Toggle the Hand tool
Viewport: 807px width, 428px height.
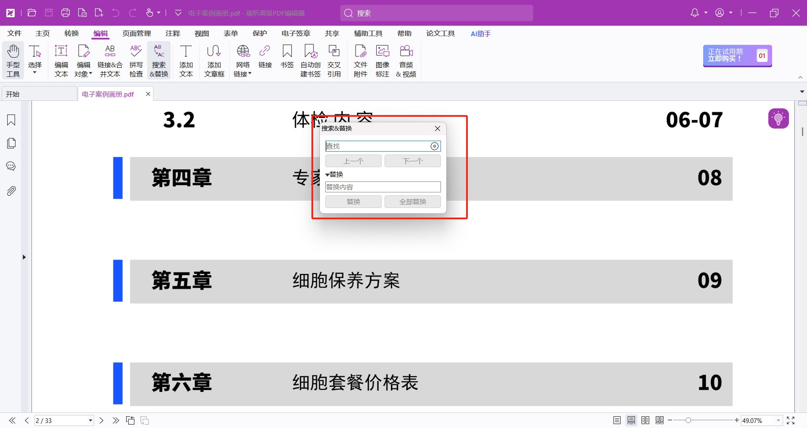(13, 61)
